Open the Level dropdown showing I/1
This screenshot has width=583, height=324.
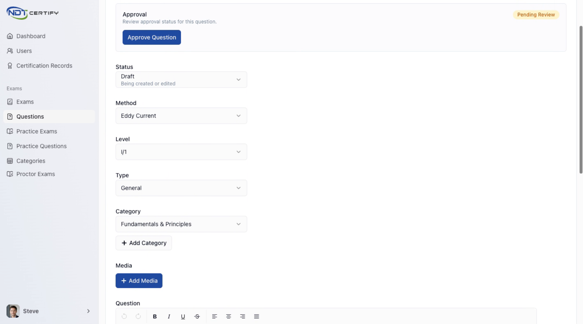(181, 152)
